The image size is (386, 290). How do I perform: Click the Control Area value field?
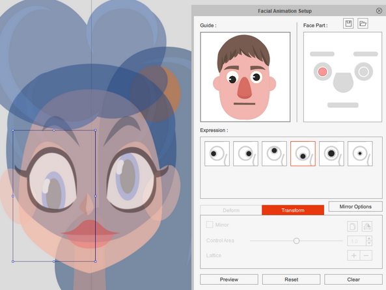[357, 241]
